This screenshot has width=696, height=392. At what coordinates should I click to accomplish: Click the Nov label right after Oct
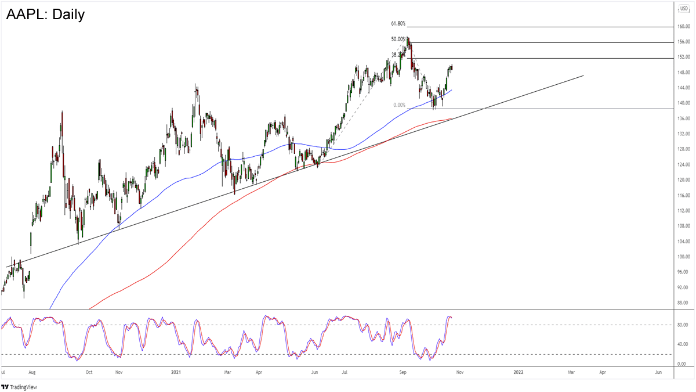click(x=118, y=372)
